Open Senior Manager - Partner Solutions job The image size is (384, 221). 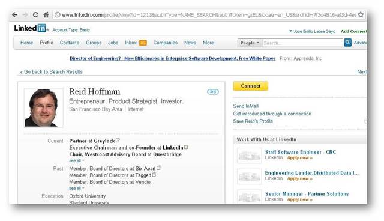click(x=307, y=194)
